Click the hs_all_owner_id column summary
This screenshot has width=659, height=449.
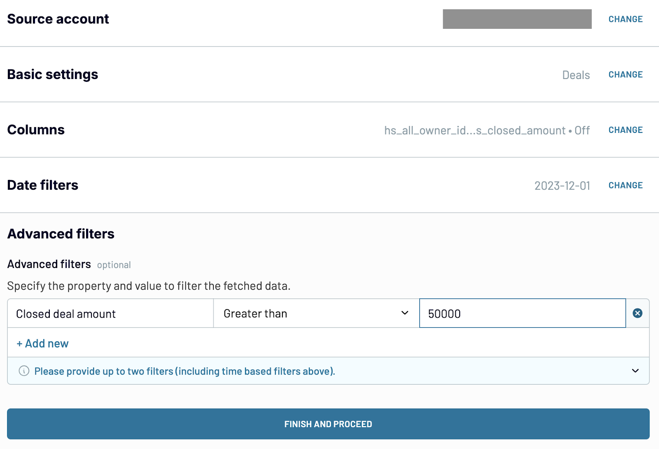(486, 130)
